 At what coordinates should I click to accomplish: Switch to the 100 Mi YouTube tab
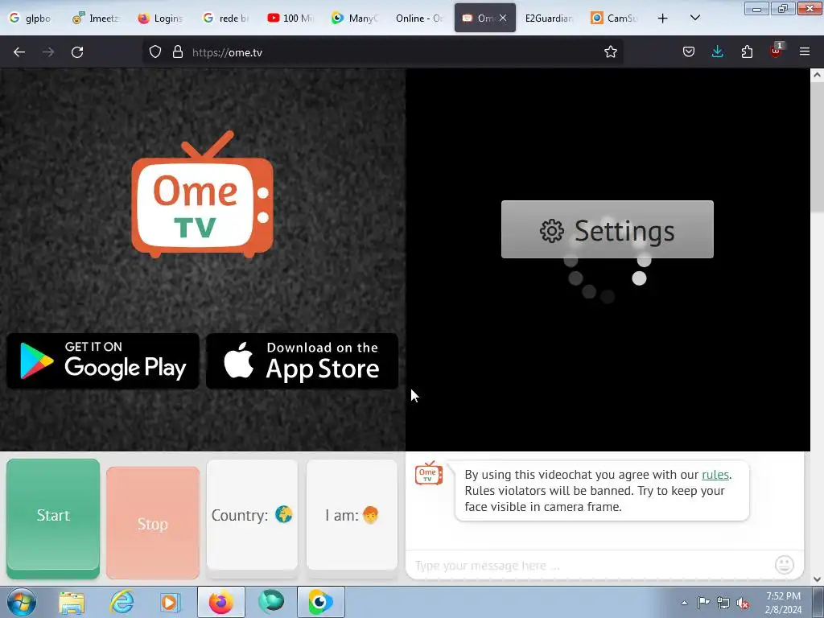point(290,18)
